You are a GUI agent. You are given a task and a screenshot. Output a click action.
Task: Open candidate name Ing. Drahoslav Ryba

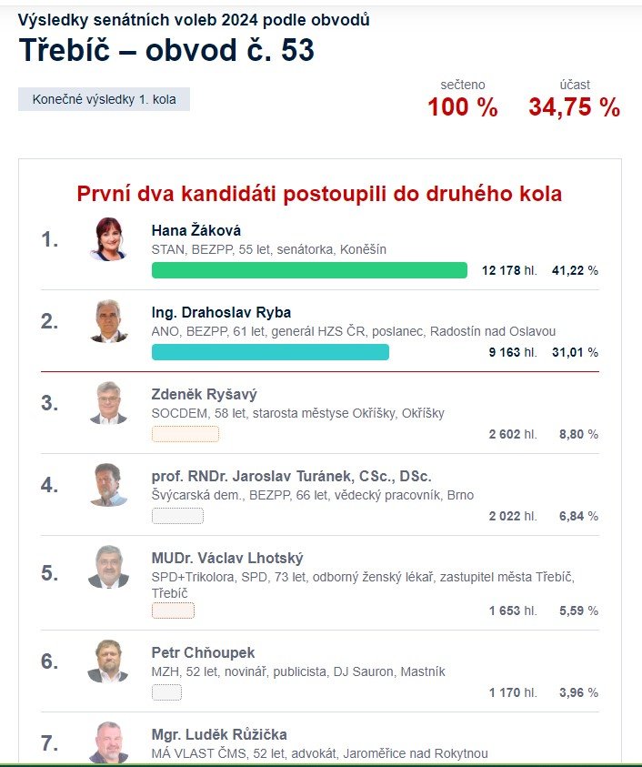click(221, 313)
